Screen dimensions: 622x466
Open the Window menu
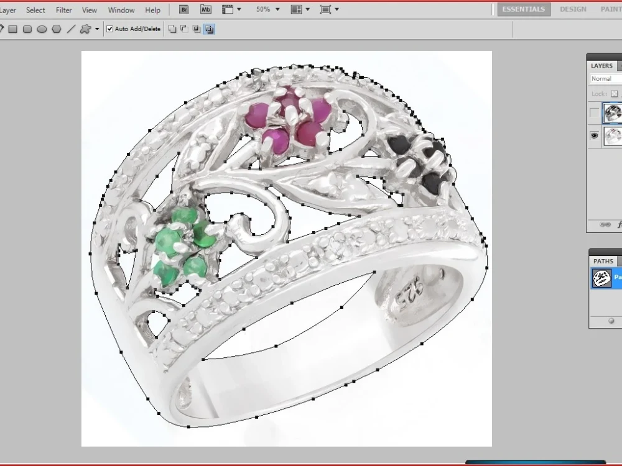pyautogui.click(x=121, y=10)
